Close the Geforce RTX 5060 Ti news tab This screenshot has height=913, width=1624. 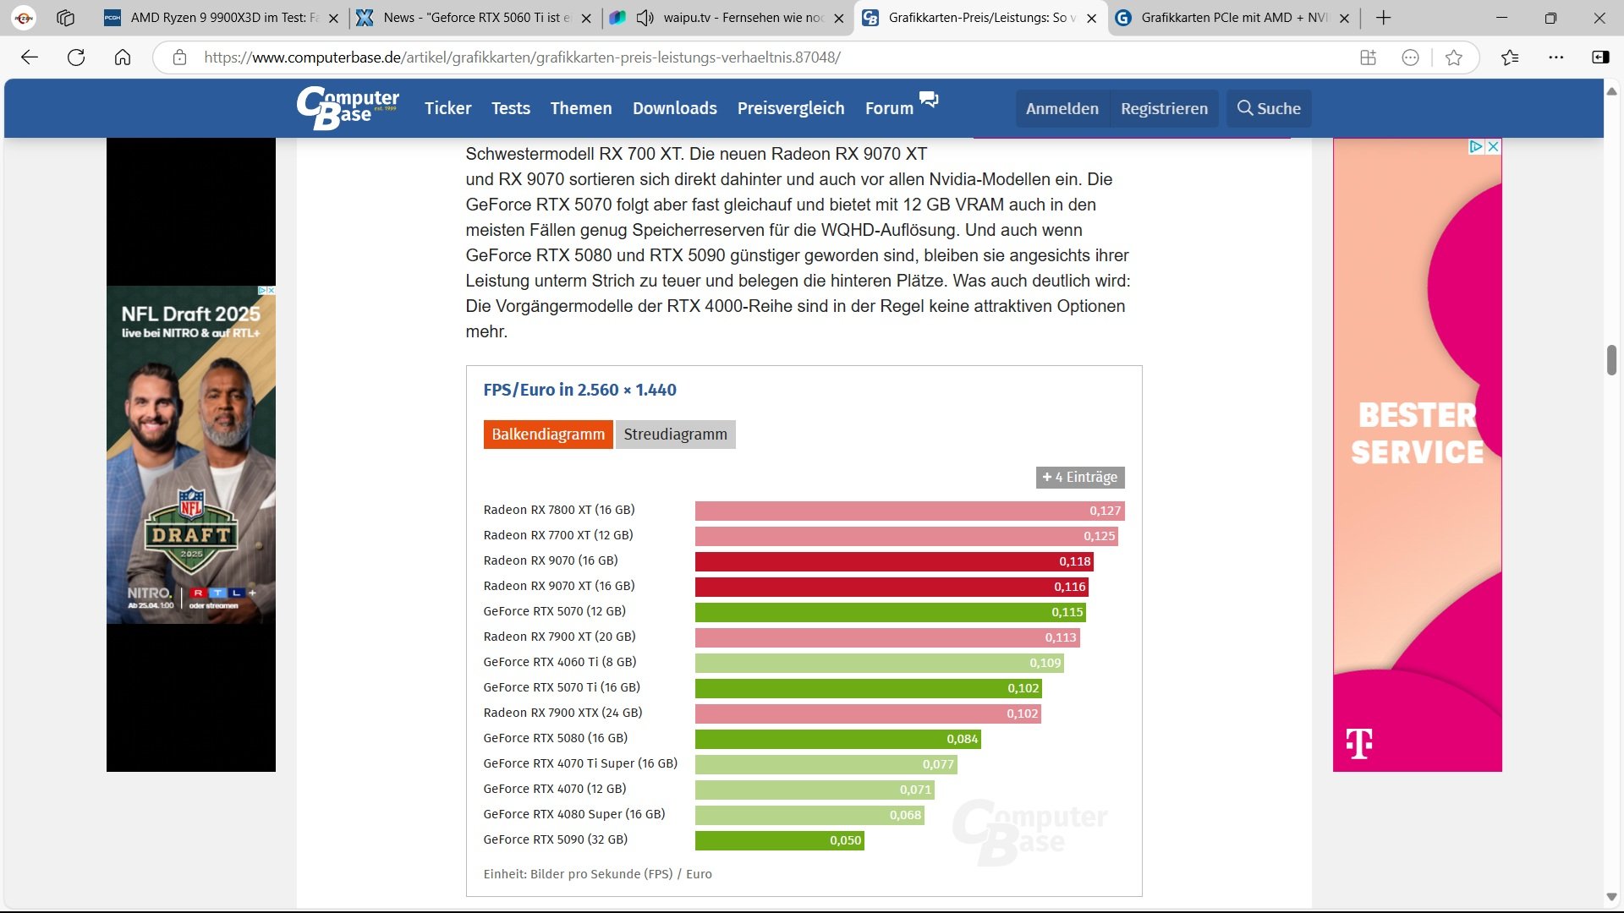[585, 18]
